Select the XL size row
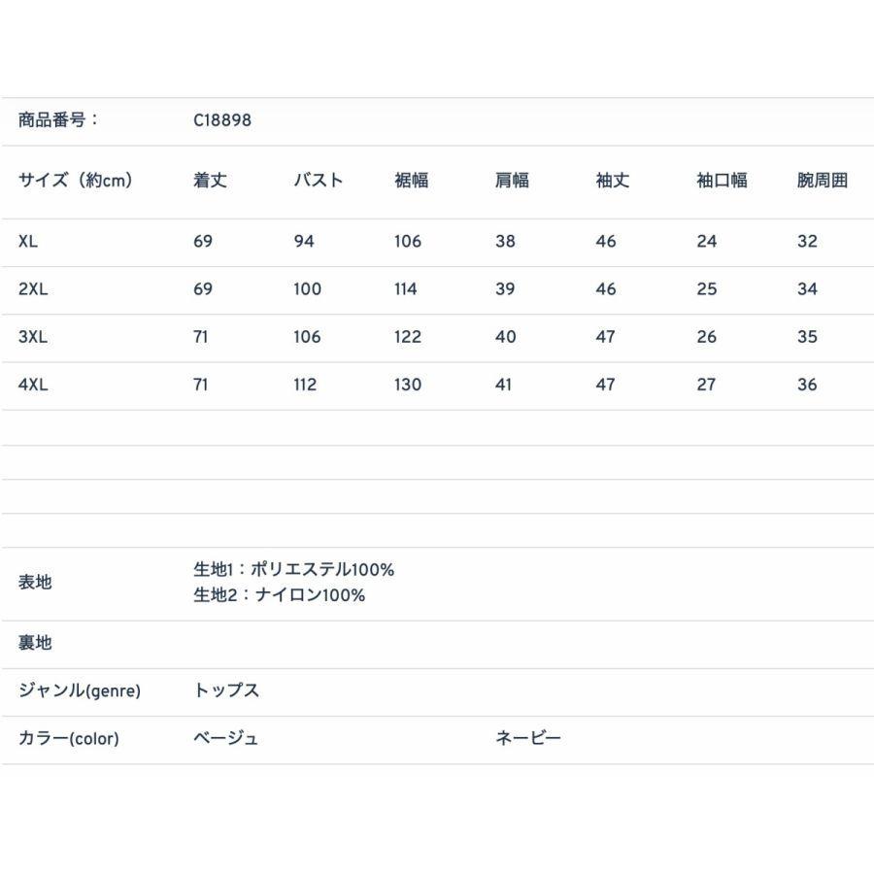The width and height of the screenshot is (874, 874). click(29, 241)
